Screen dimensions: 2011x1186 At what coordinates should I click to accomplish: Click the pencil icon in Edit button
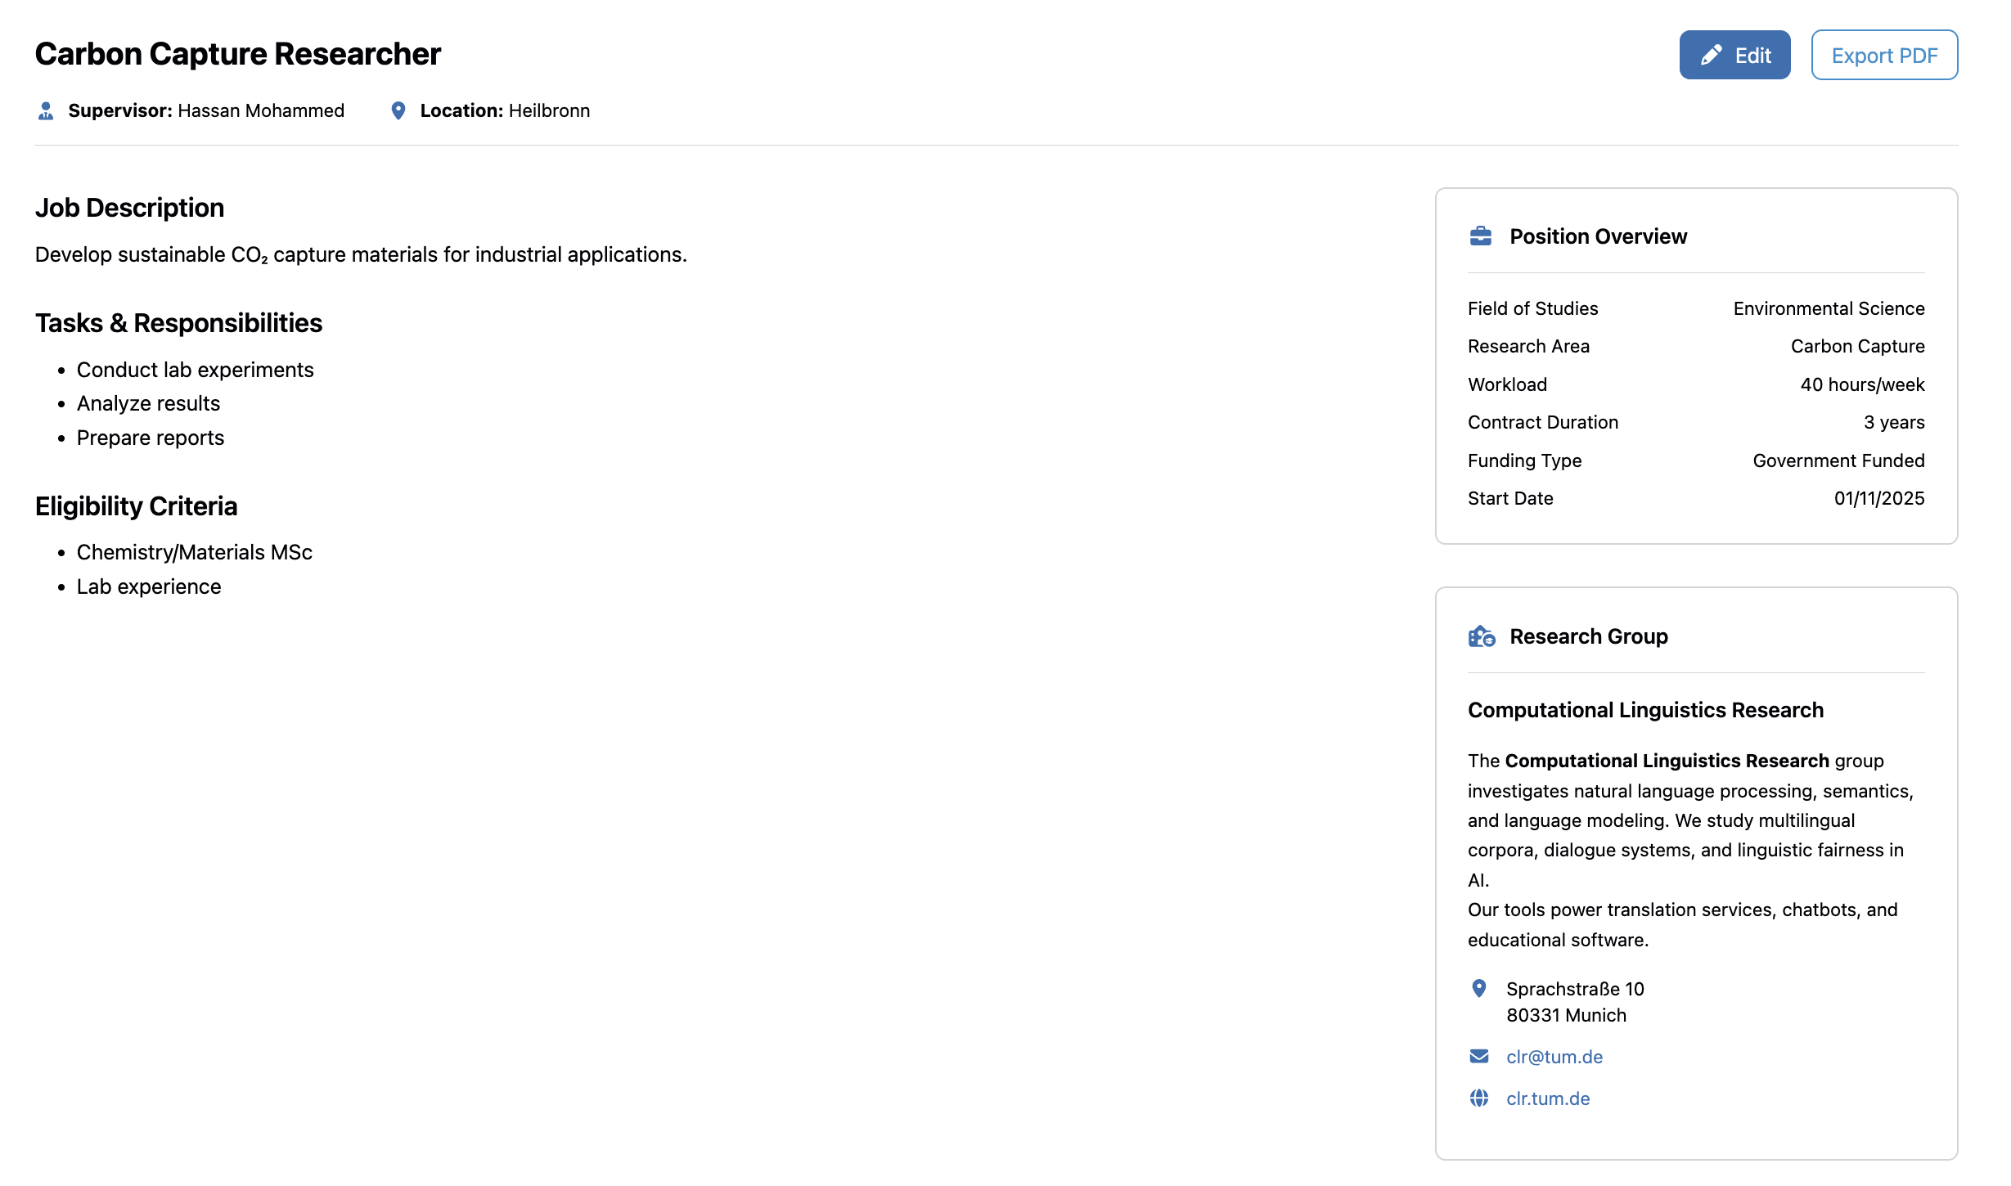click(1710, 55)
